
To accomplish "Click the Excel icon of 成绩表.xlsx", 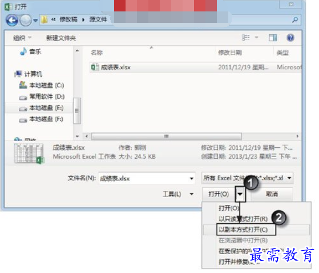I will pos(95,67).
